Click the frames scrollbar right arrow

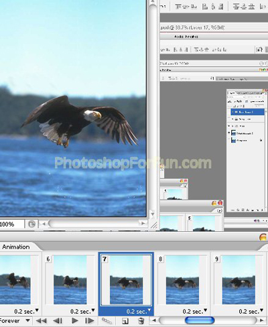tap(262, 320)
